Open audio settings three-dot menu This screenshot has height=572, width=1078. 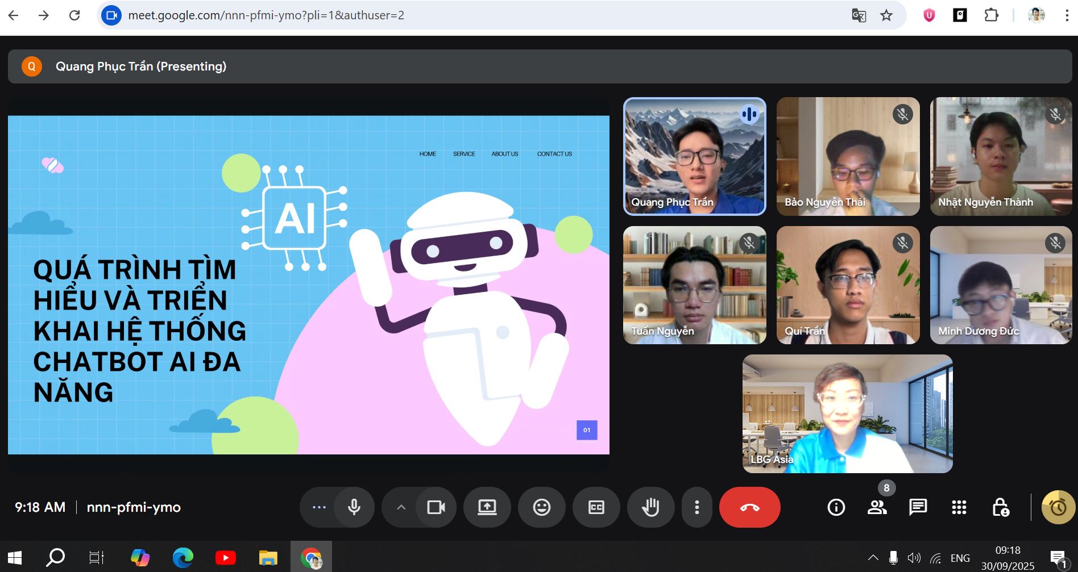coord(319,507)
